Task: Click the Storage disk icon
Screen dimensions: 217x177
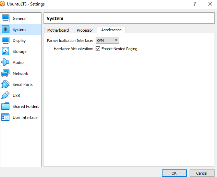Action: (5, 51)
